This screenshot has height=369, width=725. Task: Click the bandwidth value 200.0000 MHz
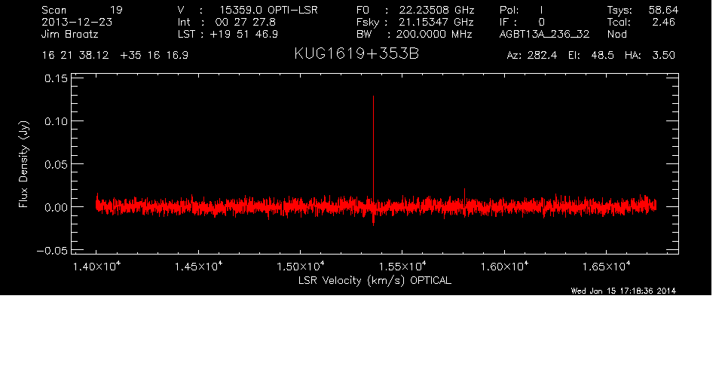tap(435, 34)
